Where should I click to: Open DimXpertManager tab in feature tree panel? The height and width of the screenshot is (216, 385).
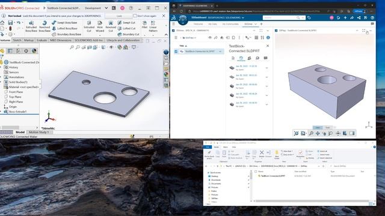pos(26,51)
